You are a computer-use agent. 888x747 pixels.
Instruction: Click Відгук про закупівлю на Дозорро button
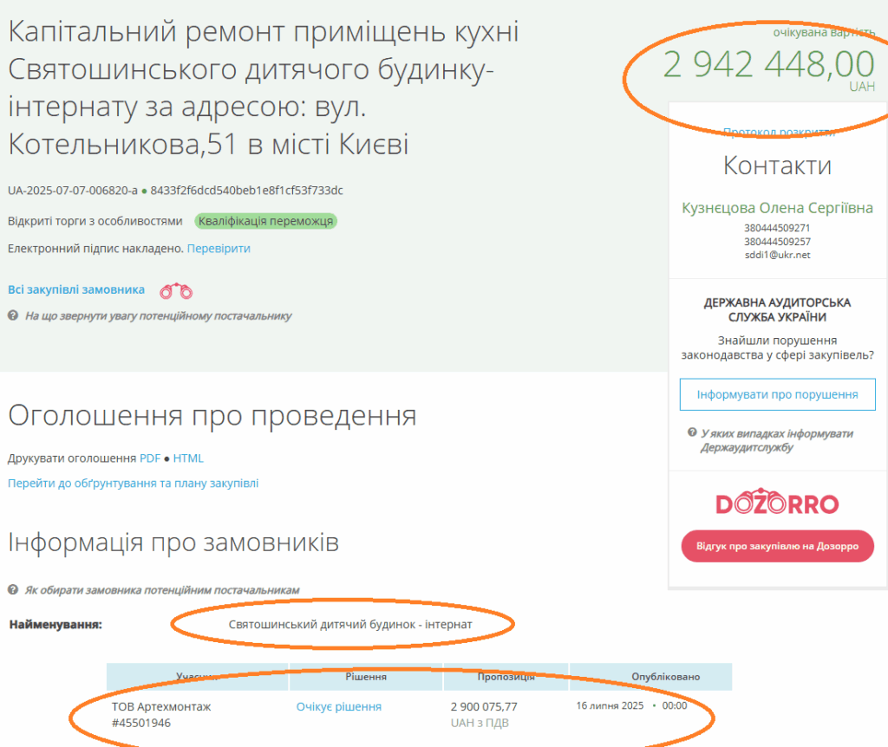point(777,546)
